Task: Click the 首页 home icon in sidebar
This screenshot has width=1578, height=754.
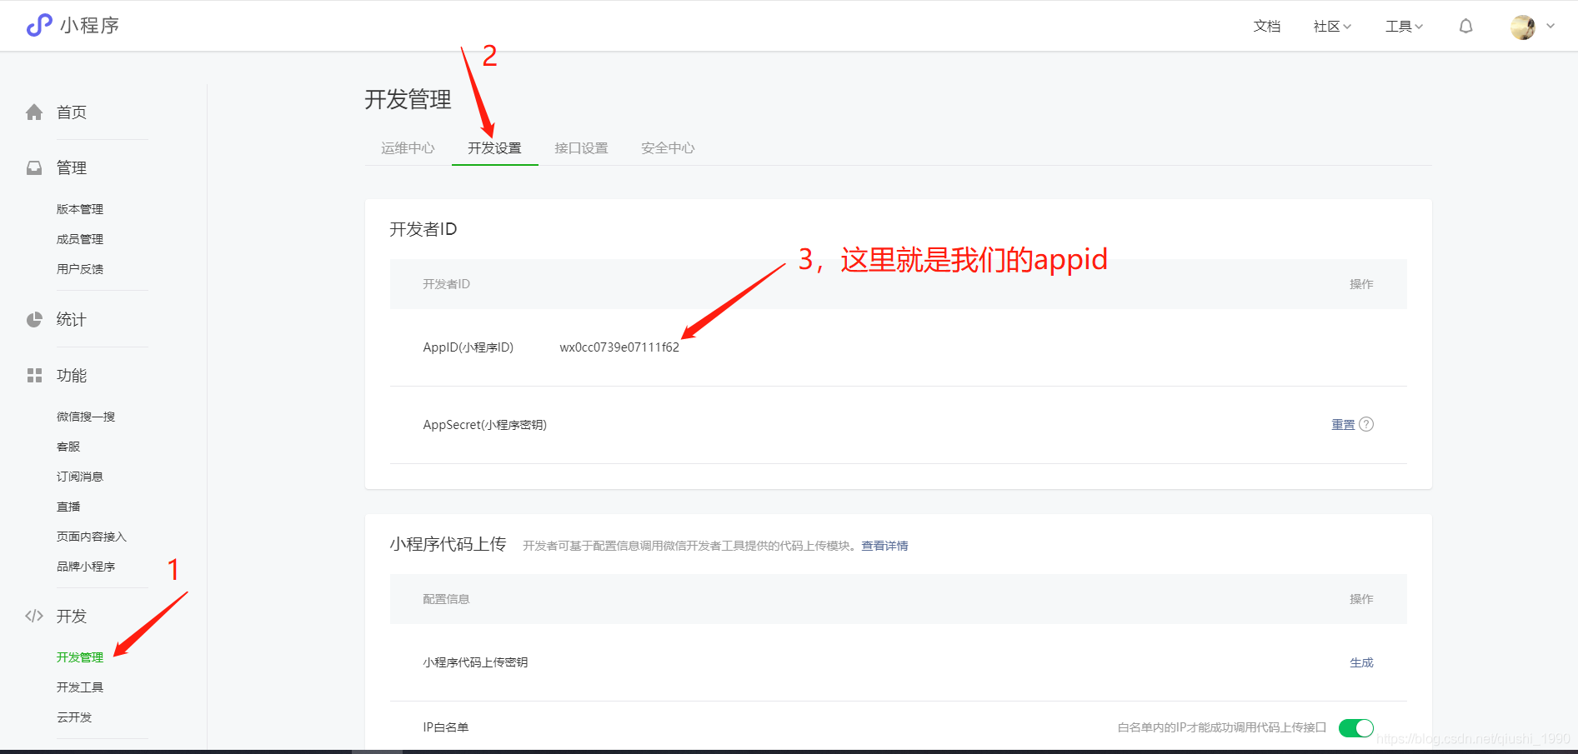Action: (x=33, y=112)
